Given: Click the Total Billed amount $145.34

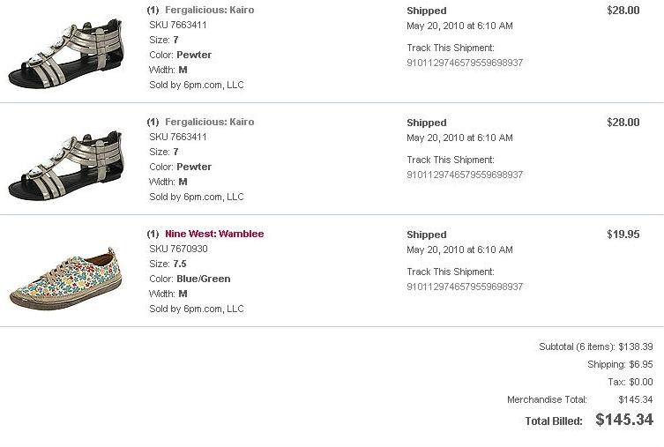Looking at the screenshot, I should tap(624, 421).
